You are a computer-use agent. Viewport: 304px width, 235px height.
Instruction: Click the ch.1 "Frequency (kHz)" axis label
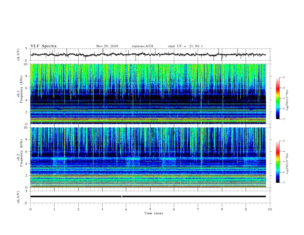[21, 89]
